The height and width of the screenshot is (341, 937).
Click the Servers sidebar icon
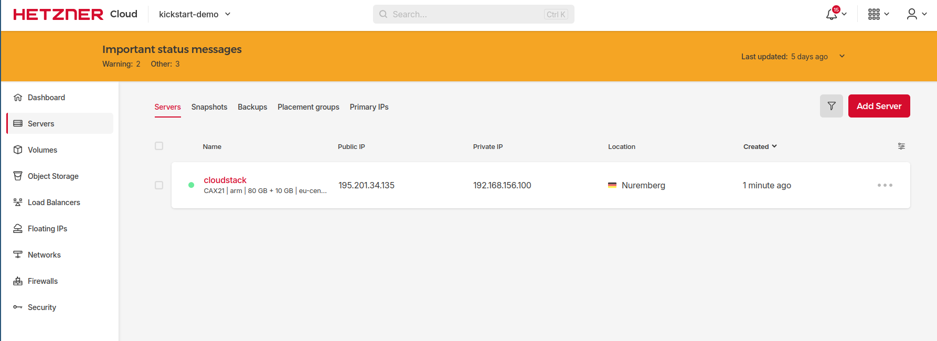click(x=18, y=124)
